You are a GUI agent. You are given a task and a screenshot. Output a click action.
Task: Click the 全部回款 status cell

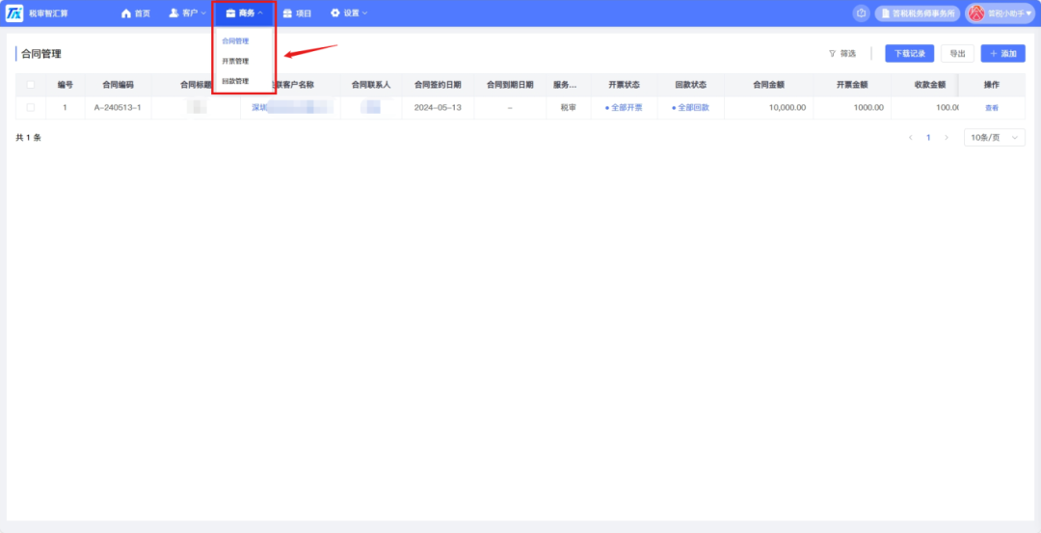tap(690, 108)
